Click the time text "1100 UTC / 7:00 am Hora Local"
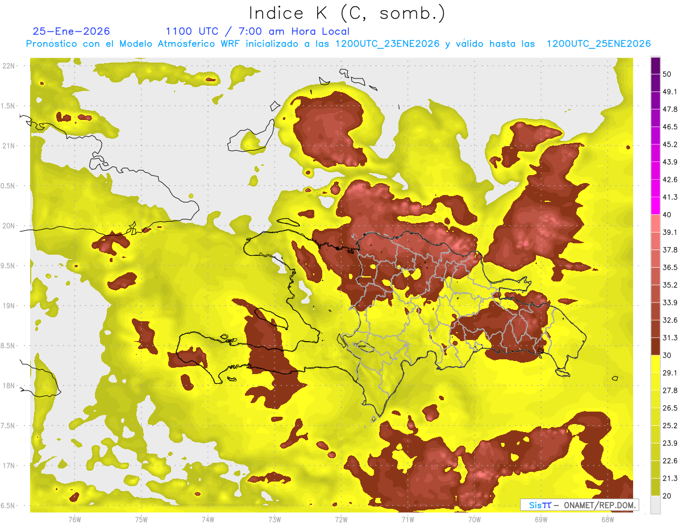 pos(257,31)
